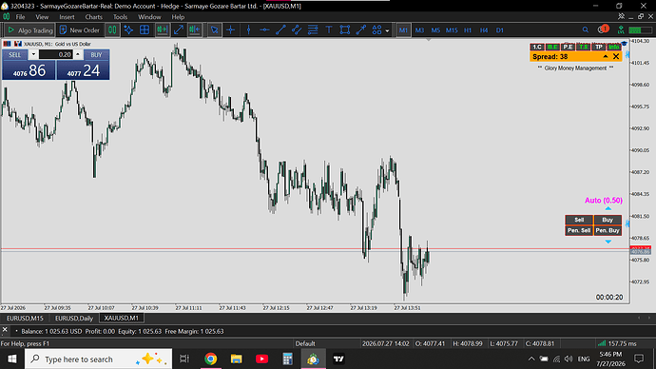
Task: Open the View menu
Action: click(x=42, y=17)
